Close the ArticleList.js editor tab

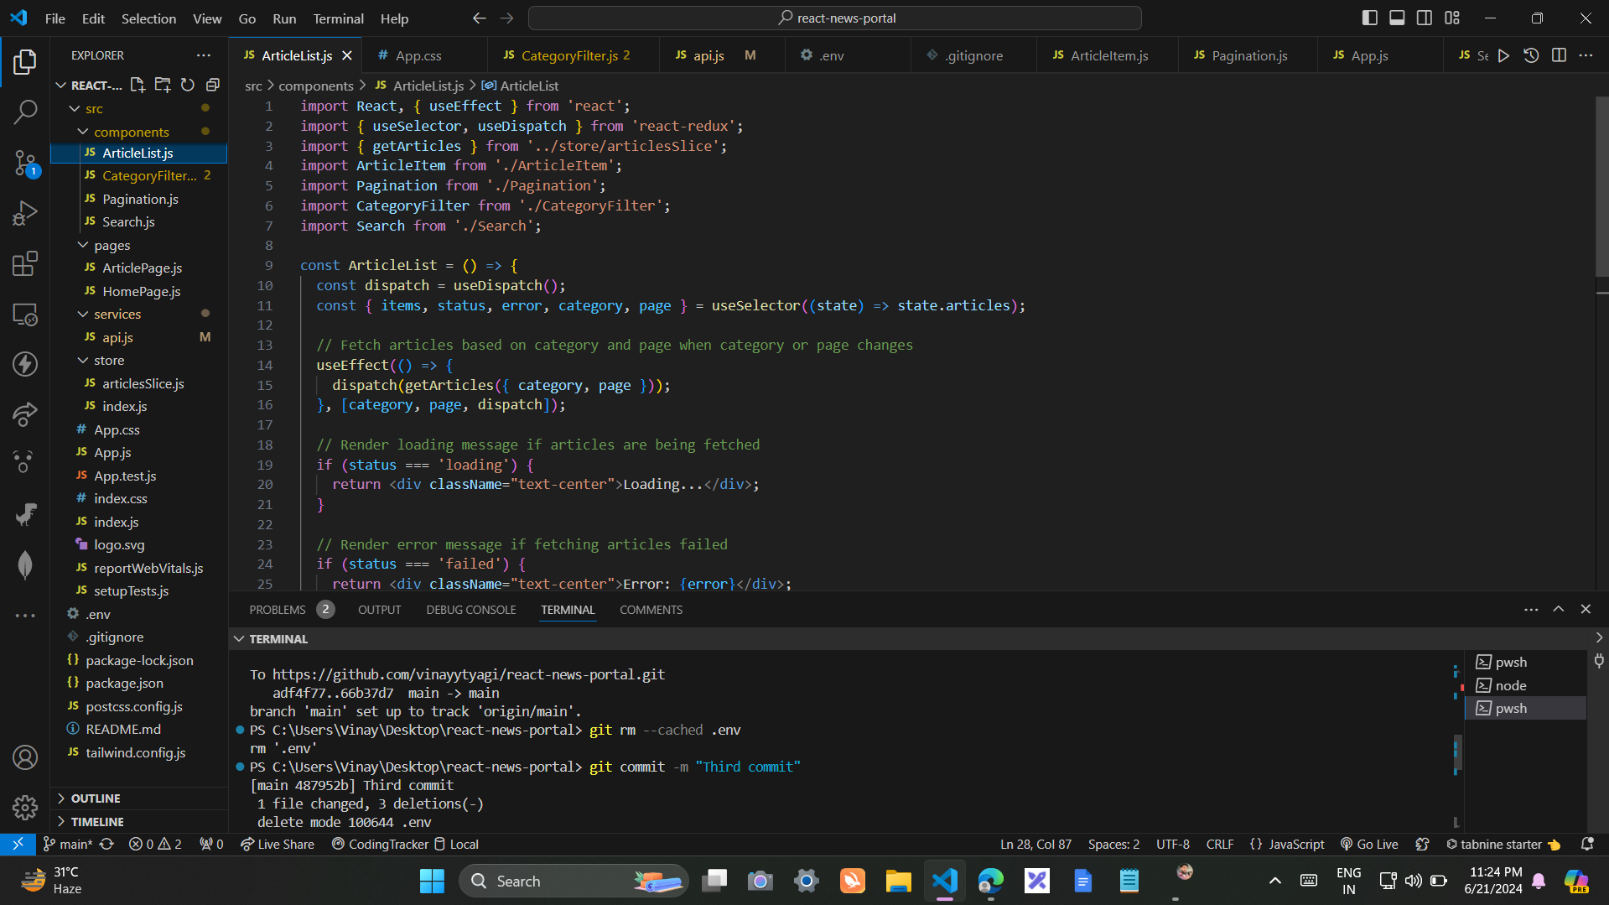(x=347, y=55)
